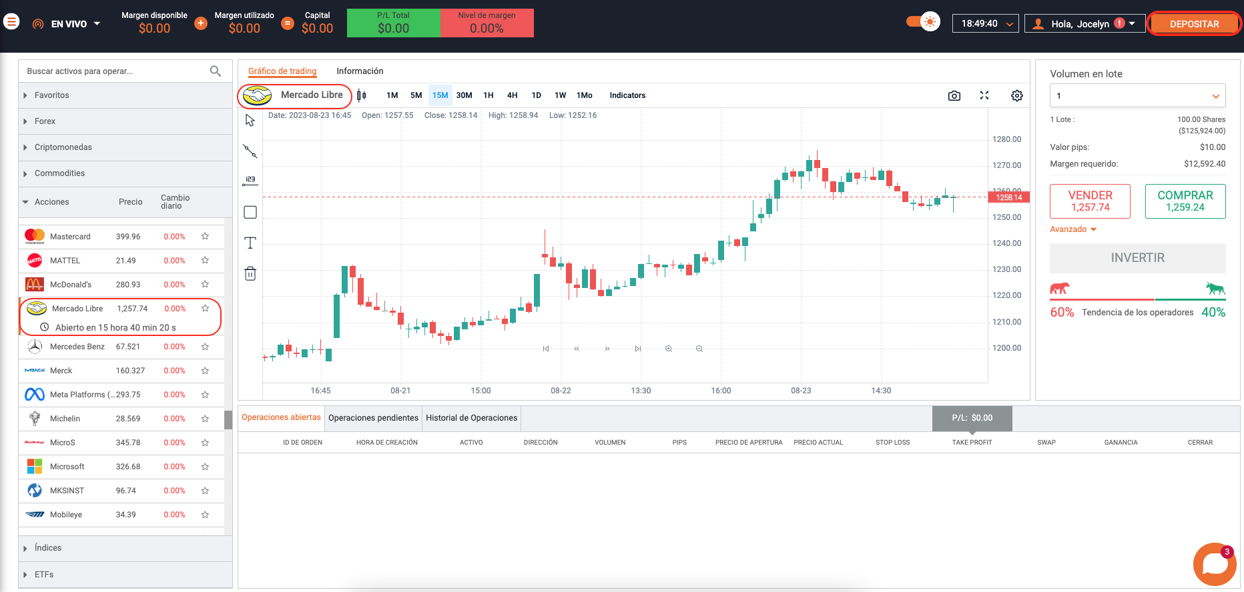Favorite MATTEL with its star

(205, 260)
